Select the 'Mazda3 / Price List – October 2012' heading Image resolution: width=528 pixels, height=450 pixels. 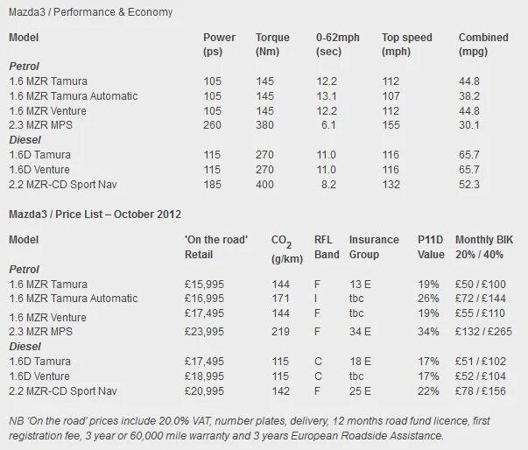pos(95,214)
